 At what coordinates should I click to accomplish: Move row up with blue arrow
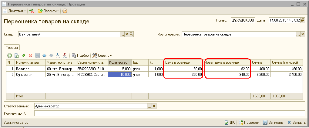point(45,56)
